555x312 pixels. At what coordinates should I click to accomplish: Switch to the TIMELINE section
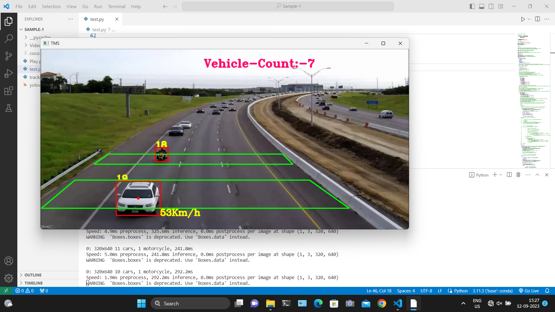tap(33, 283)
